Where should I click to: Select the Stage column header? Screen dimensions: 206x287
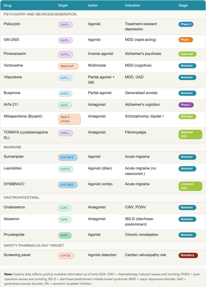pyautogui.click(x=183, y=5)
